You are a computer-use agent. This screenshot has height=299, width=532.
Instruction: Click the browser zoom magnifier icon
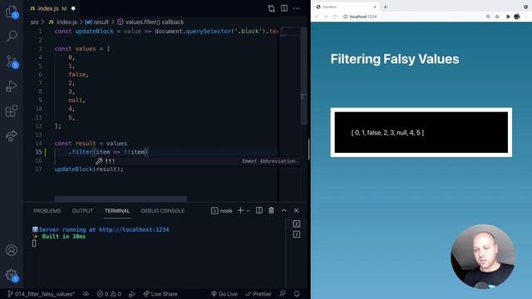(488, 17)
